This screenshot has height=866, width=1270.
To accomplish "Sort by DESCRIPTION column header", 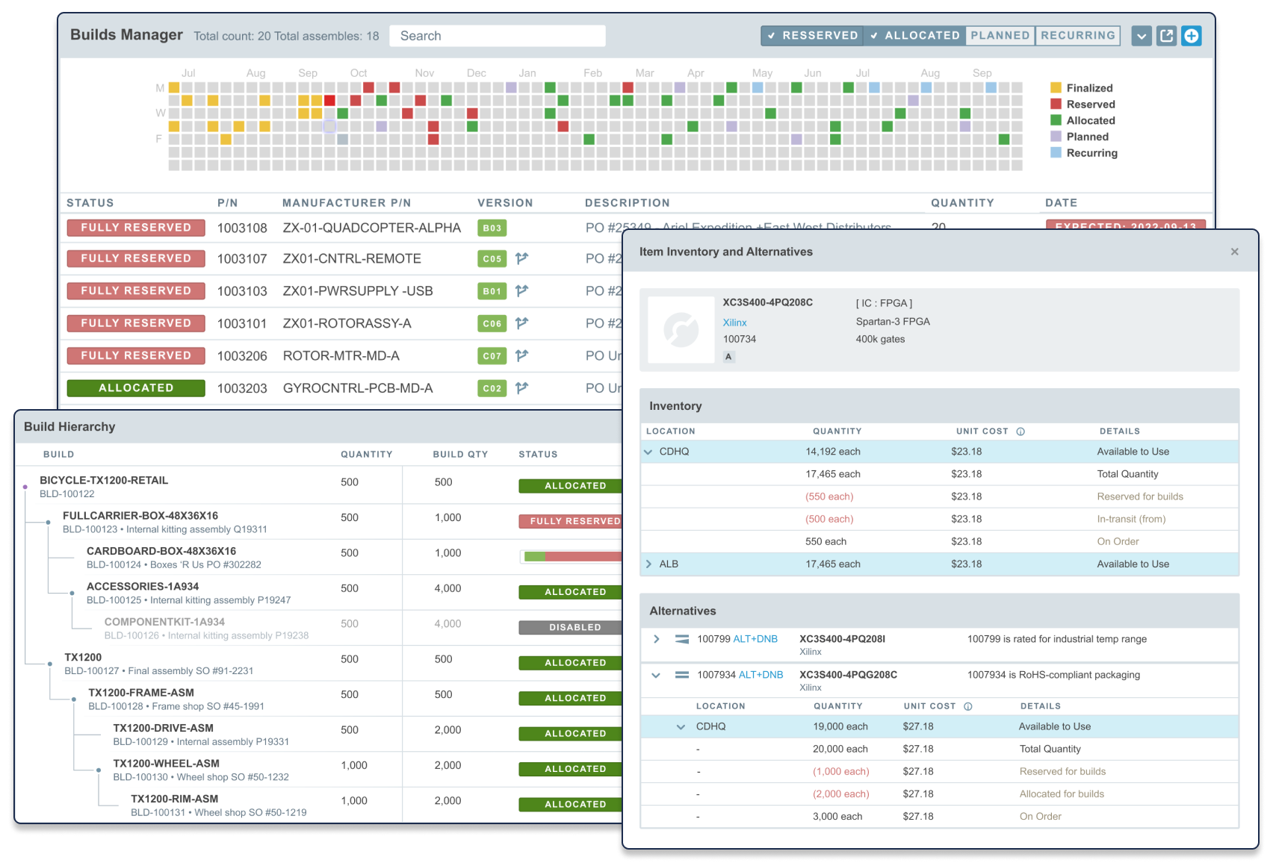I will point(627,203).
